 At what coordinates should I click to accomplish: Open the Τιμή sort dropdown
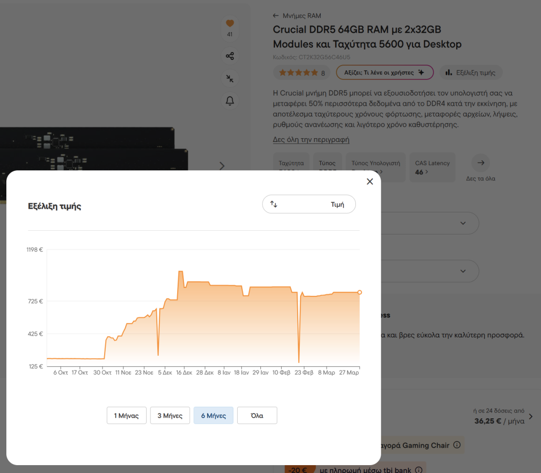coord(309,204)
